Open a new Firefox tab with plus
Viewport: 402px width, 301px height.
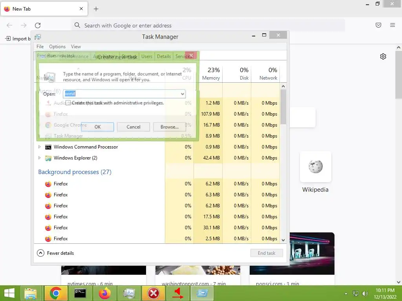tap(96, 9)
